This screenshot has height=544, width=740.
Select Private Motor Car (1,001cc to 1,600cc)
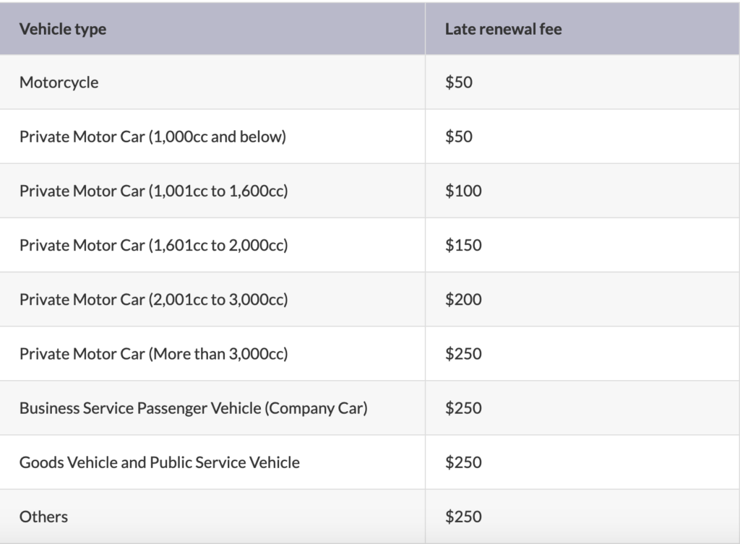tap(154, 191)
